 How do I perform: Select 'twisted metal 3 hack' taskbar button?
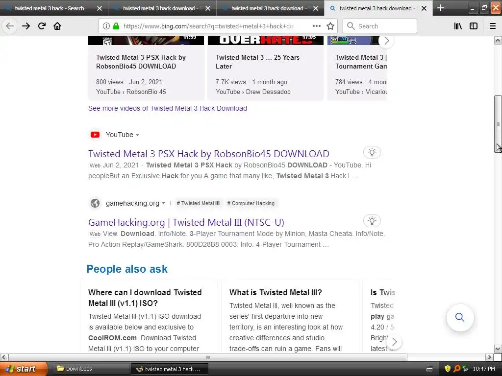pyautogui.click(x=170, y=369)
